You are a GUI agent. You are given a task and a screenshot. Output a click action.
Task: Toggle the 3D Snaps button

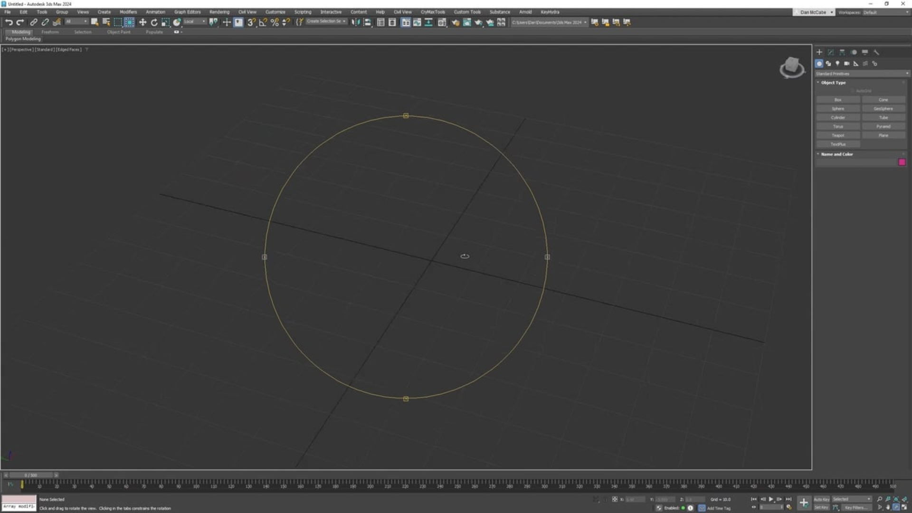(x=251, y=22)
